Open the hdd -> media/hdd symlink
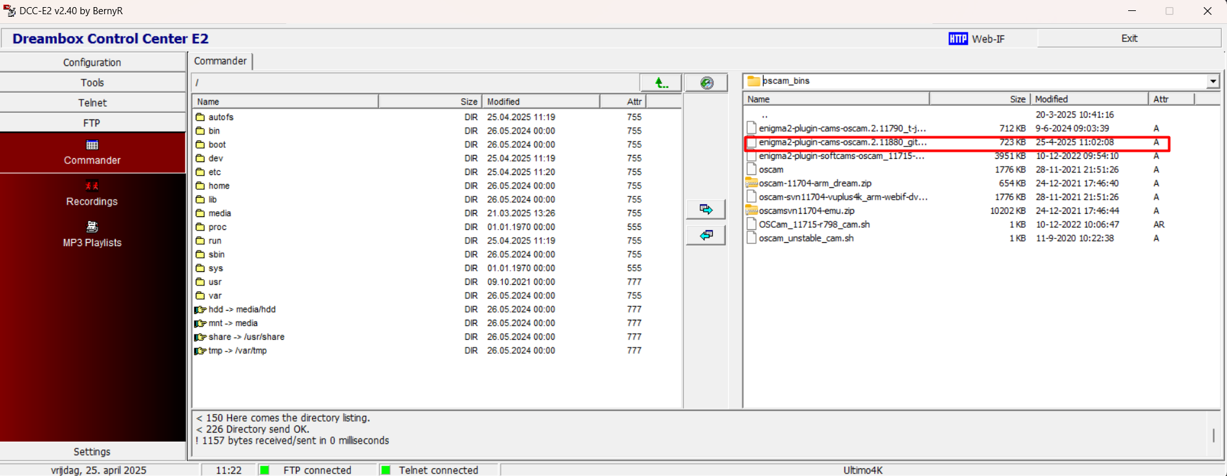Screen dimensions: 1227x476 (242, 309)
